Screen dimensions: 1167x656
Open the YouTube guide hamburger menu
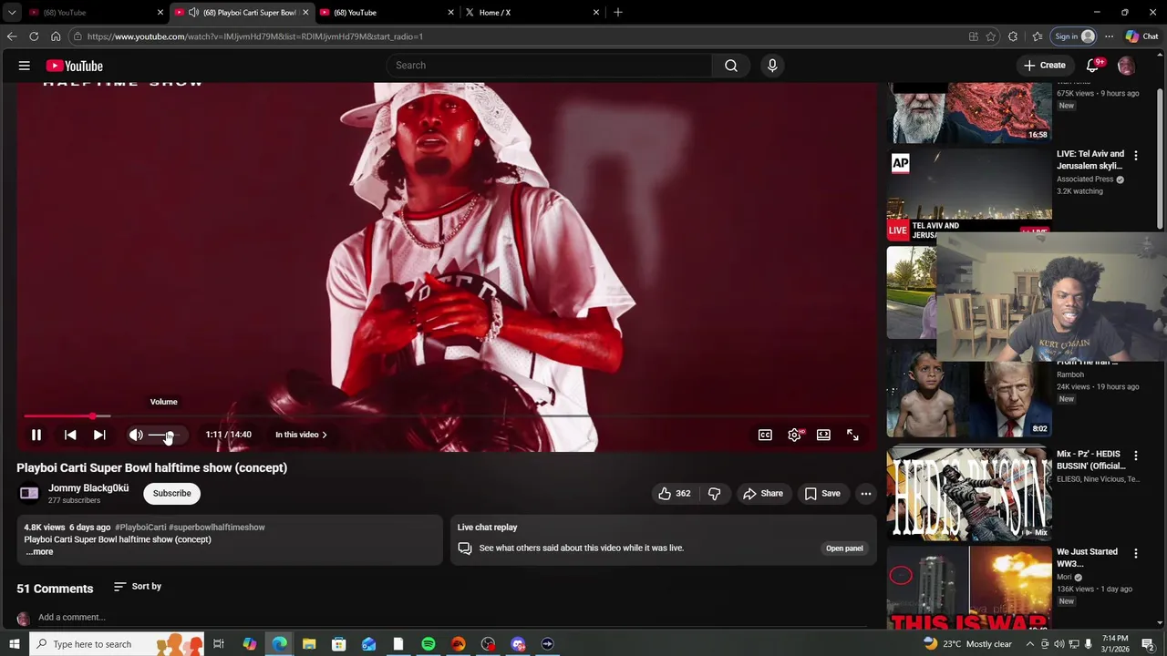click(25, 66)
